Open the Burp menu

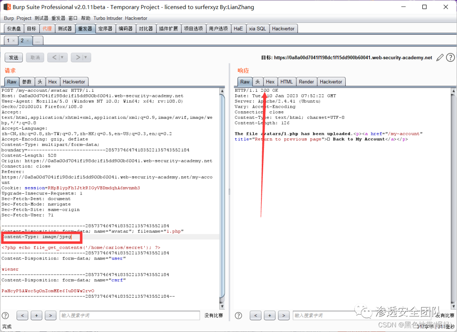[x=9, y=18]
